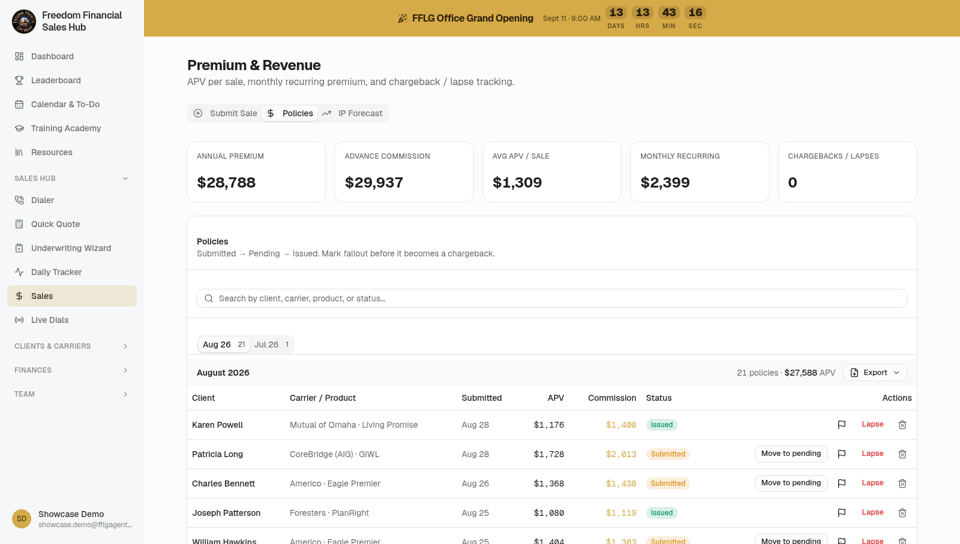Click the $1,728 APV value
The height and width of the screenshot is (544, 960).
point(549,454)
